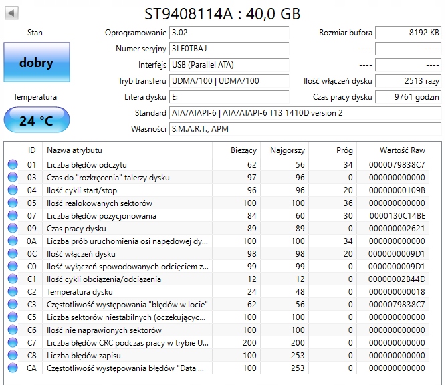Click raw value 000000002621

click(397, 229)
